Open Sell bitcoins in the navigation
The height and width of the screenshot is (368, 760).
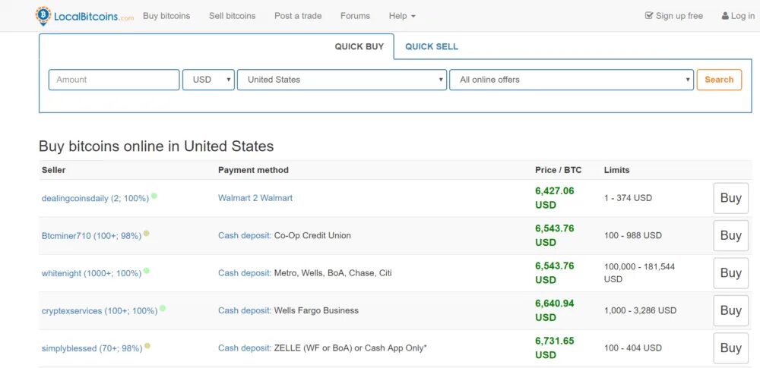232,16
